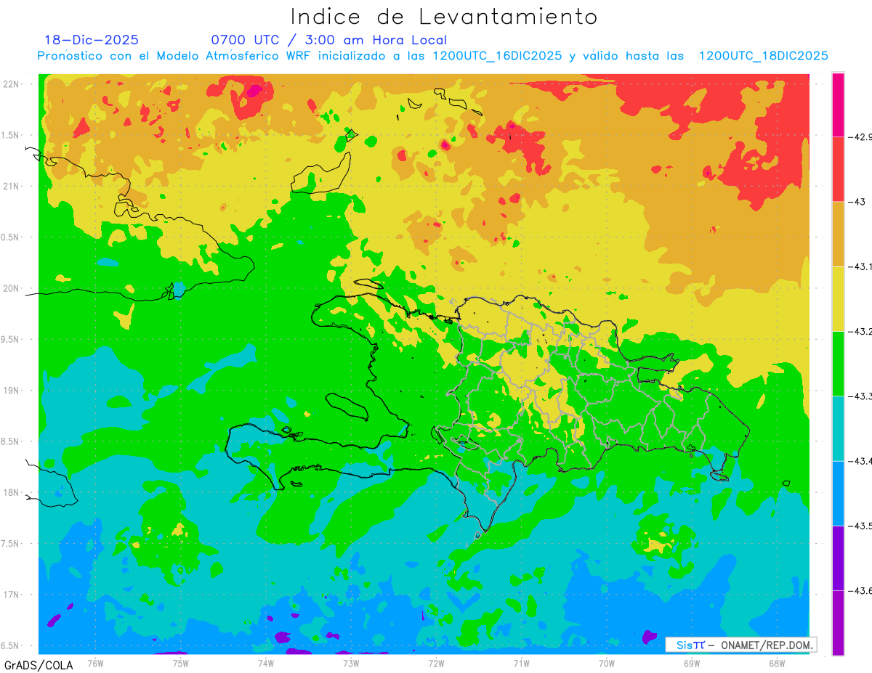Click the '1.5N' latitude label
Image resolution: width=872 pixels, height=673 pixels.
(x=12, y=135)
